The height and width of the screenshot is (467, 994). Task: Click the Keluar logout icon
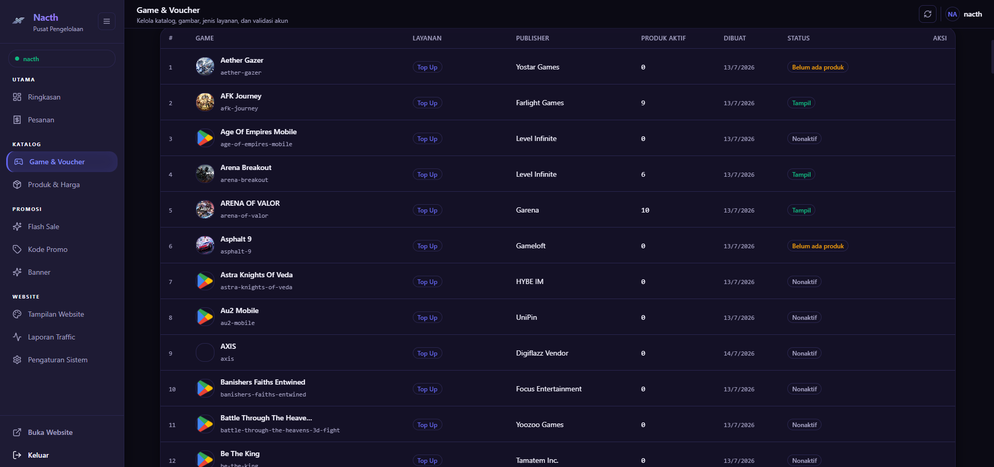click(17, 455)
